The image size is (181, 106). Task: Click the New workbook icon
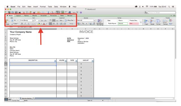tap(5, 12)
